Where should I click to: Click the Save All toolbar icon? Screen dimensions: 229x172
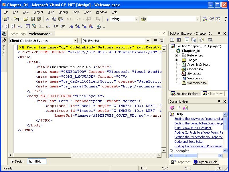point(39,19)
